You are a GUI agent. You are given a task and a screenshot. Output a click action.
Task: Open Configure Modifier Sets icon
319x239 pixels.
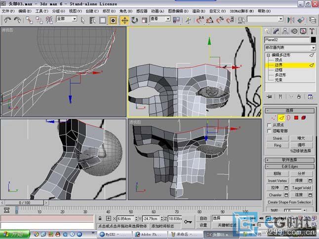click(310, 97)
